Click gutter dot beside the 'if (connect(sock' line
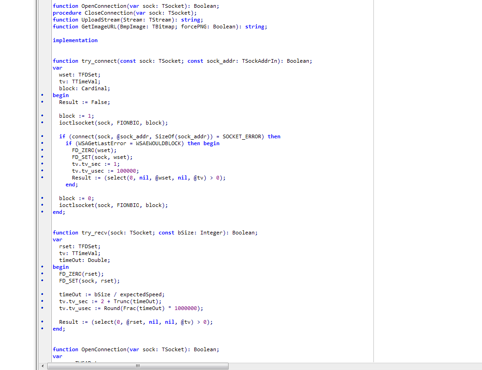Viewport: 482px width, 370px height. 43,136
